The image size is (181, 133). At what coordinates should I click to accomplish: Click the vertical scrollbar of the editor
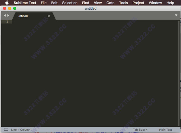[179, 73]
